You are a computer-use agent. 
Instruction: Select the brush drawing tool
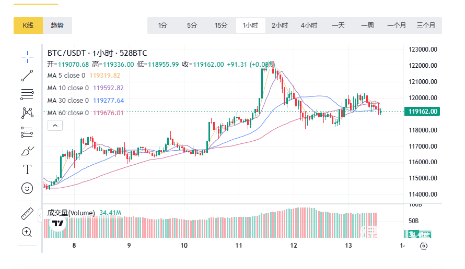[x=27, y=151]
